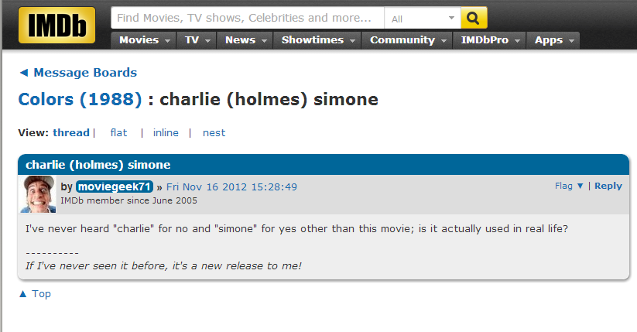Open the News menu

(245, 40)
